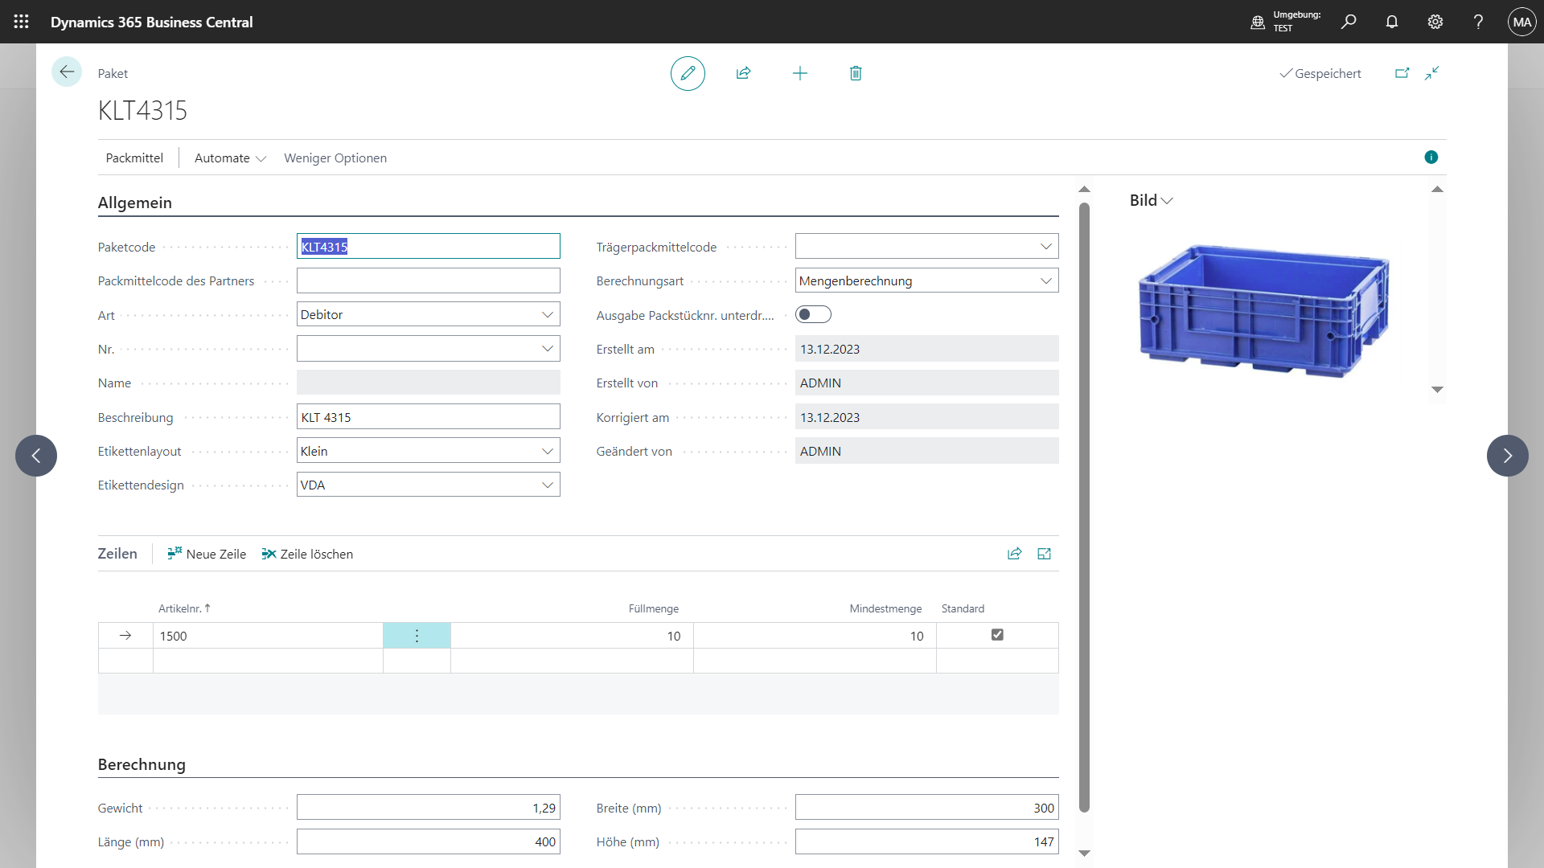Screen dimensions: 1544x868
Task: Select row arrow for item 1500
Action: click(x=125, y=636)
